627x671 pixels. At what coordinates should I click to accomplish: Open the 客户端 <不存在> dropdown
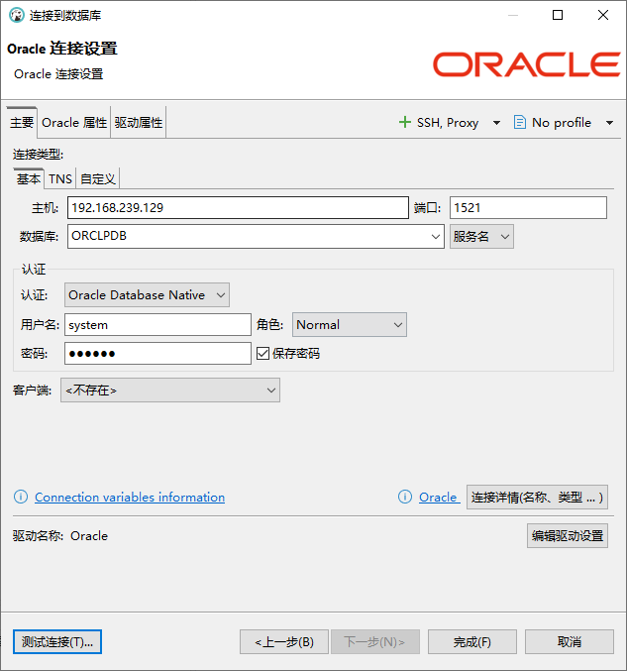pos(170,390)
